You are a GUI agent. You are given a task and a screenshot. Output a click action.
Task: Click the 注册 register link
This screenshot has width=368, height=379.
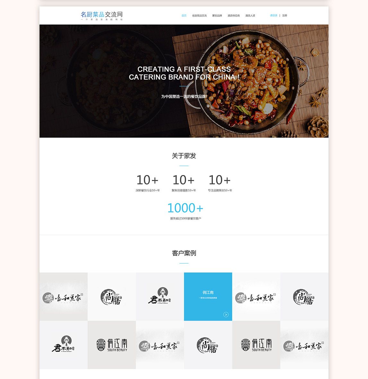pyautogui.click(x=285, y=15)
